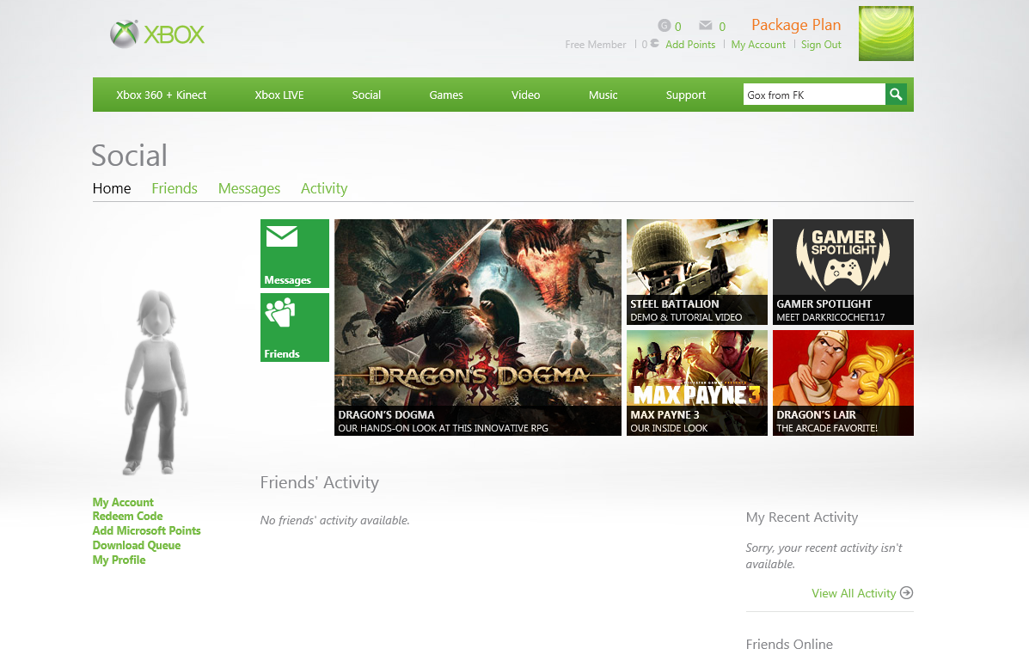This screenshot has width=1029, height=655.
Task: Open the Dragon's Dogma feature tile
Action: coord(478,327)
